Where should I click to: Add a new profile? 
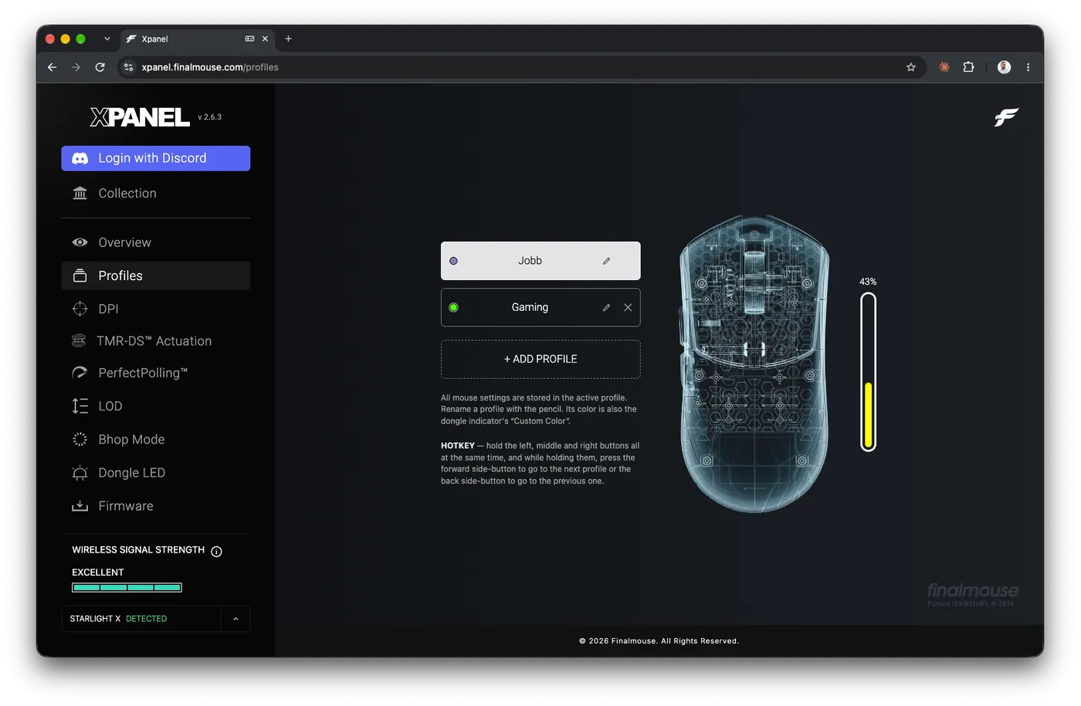pos(540,360)
